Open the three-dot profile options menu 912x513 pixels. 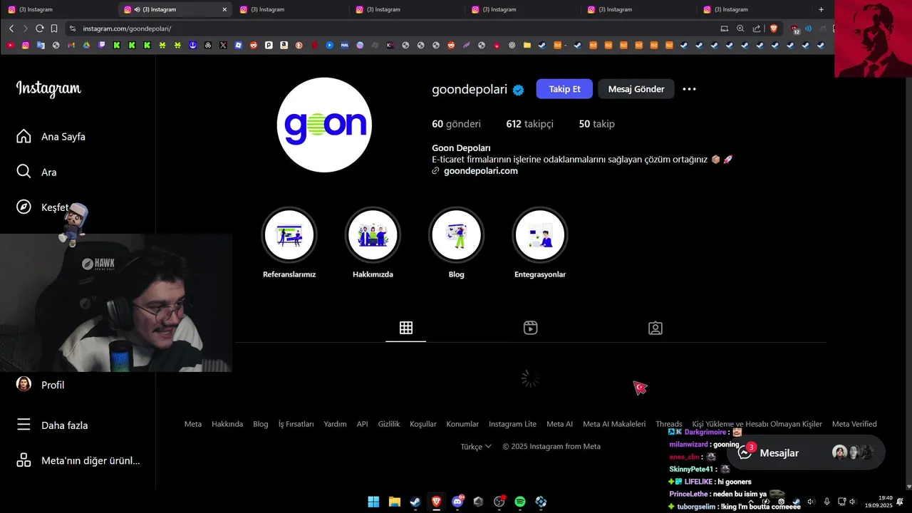689,89
